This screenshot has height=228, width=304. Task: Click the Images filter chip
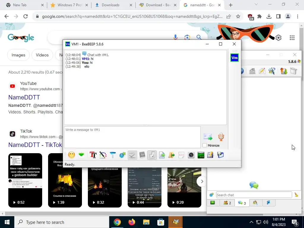pos(18,55)
